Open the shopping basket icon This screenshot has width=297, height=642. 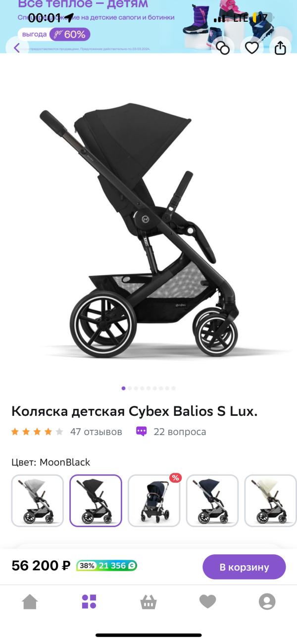(x=148, y=602)
